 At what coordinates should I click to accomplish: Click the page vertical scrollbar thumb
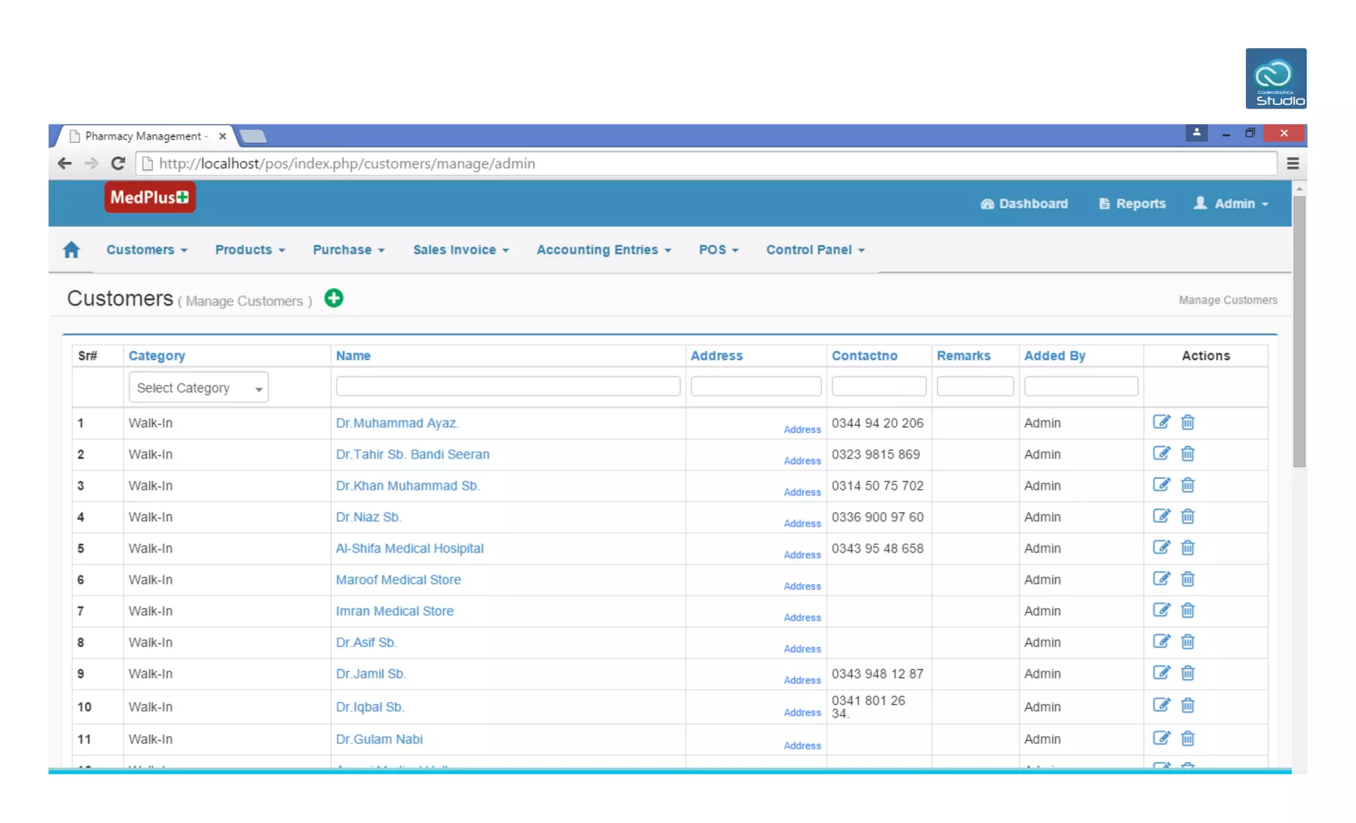point(1299,331)
